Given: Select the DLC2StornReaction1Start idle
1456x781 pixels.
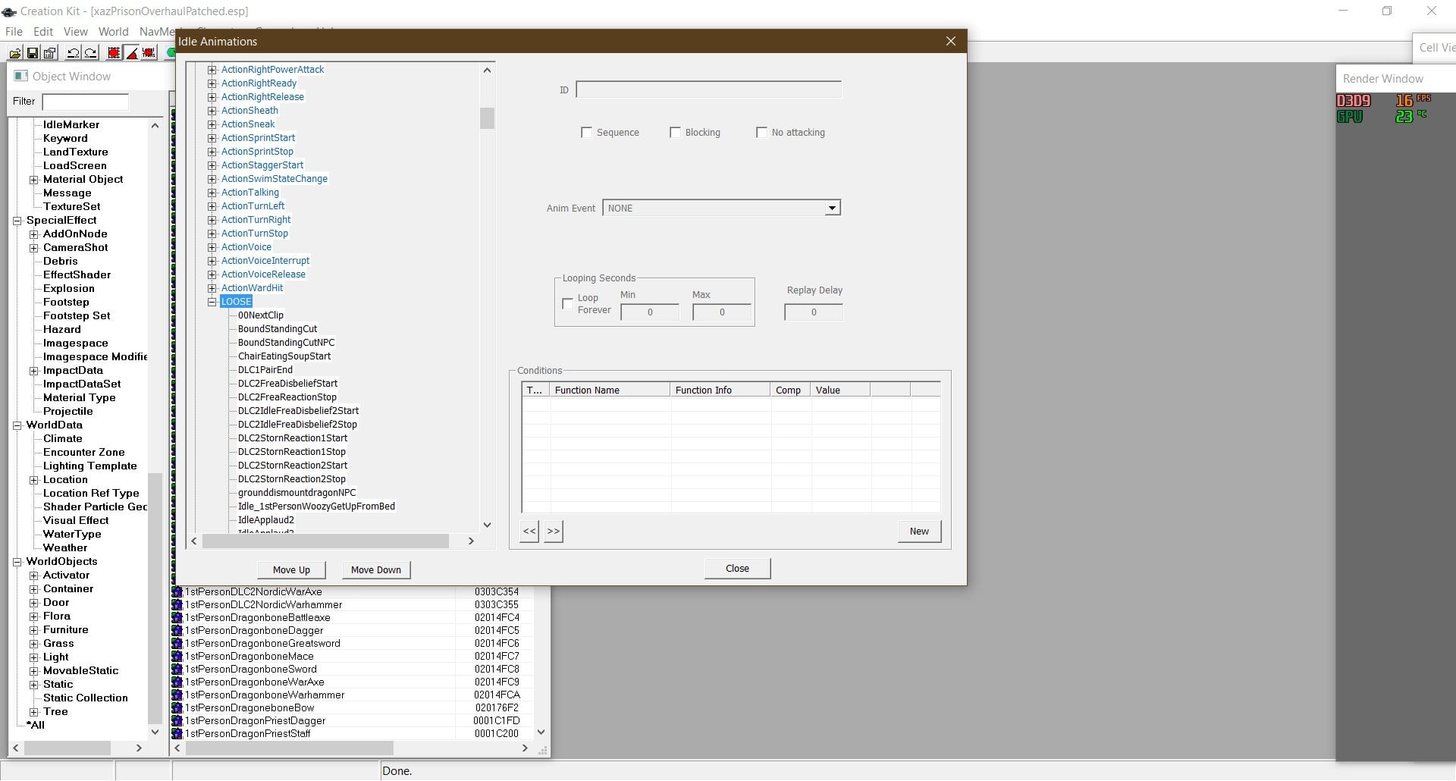Looking at the screenshot, I should [x=293, y=438].
